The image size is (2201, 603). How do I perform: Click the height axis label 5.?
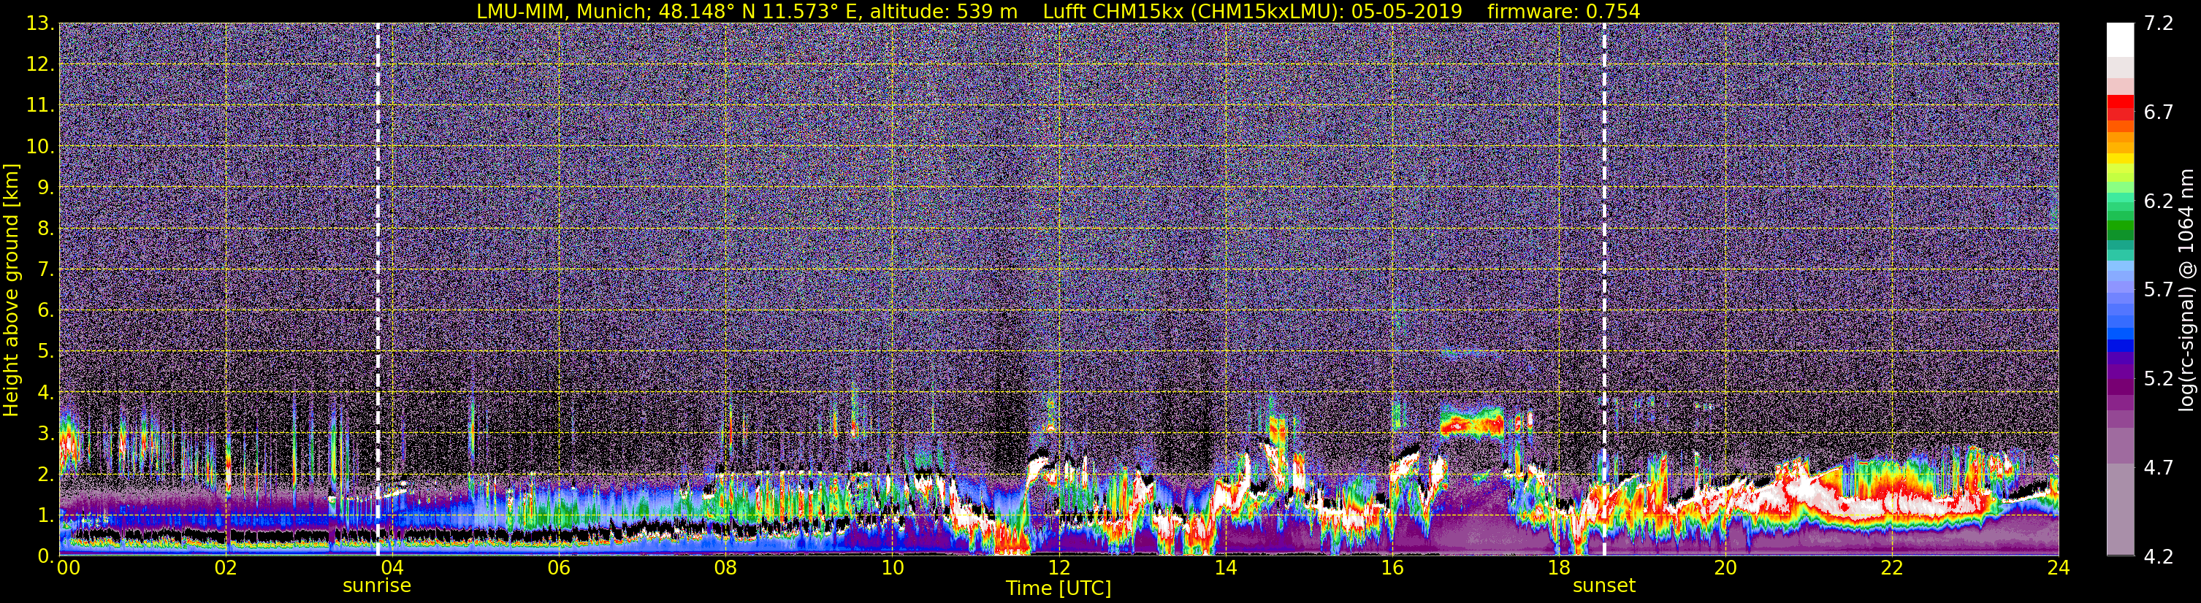(x=45, y=352)
